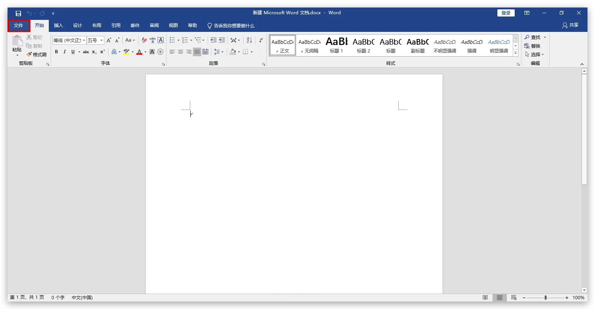
Task: Click the save icon in the title bar
Action: (18, 13)
